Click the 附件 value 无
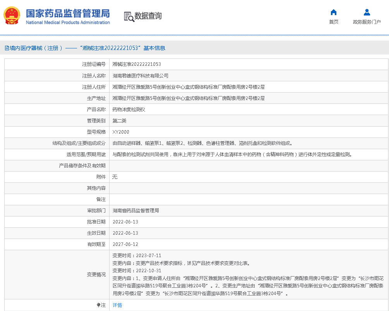Viewport: 389px width, 311px height. [115, 177]
